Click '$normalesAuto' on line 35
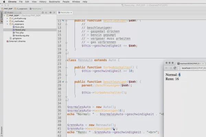Screen dimensions: 206x137 (x=79, y=107)
